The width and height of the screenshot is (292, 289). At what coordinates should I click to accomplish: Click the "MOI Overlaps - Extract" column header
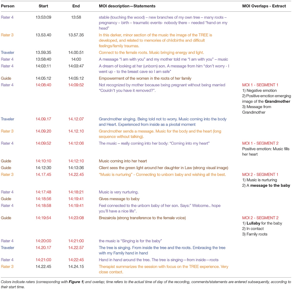pos(264,6)
